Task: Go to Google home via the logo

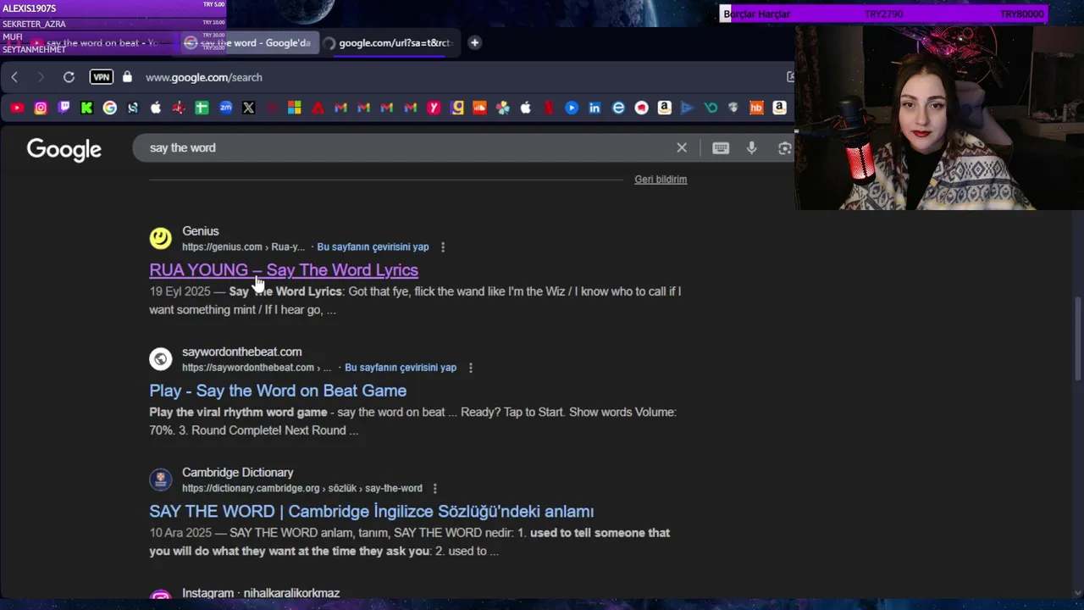Action: click(x=64, y=149)
